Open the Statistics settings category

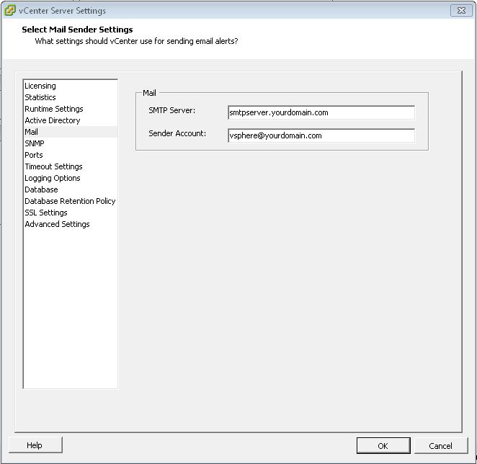(x=40, y=97)
